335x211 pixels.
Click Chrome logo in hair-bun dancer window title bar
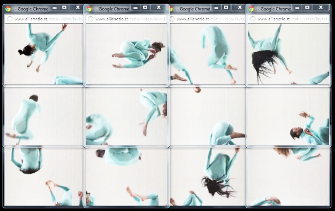pyautogui.click(x=8, y=9)
